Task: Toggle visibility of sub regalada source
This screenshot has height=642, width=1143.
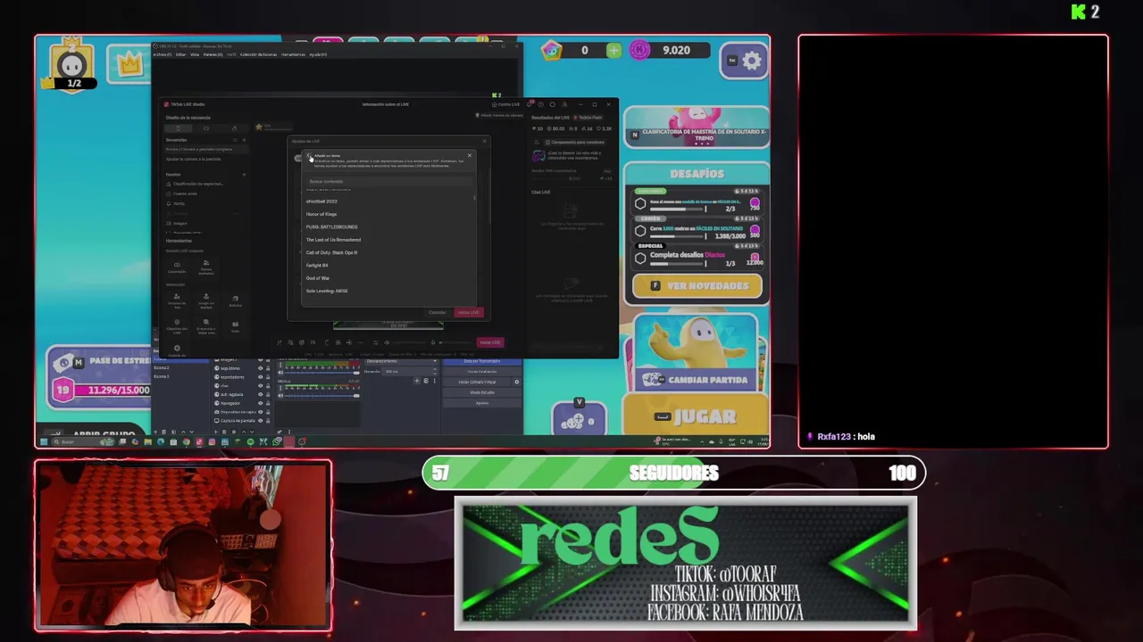Action: point(260,394)
